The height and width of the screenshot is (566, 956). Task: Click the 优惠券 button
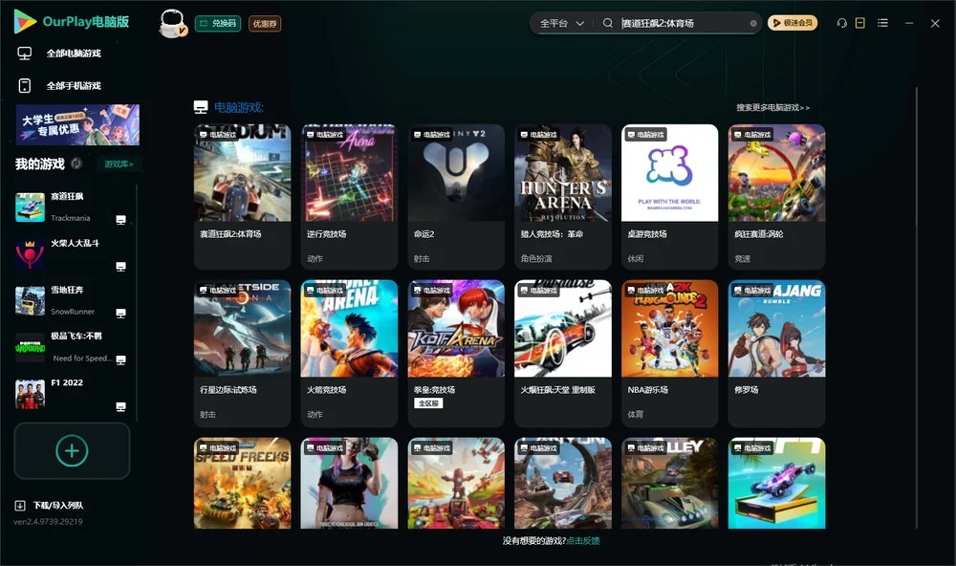(265, 24)
